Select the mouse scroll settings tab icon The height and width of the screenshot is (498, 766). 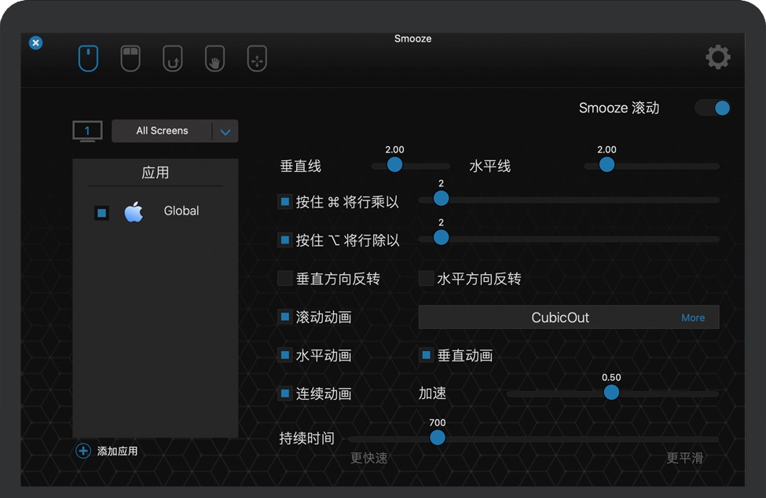(x=89, y=59)
